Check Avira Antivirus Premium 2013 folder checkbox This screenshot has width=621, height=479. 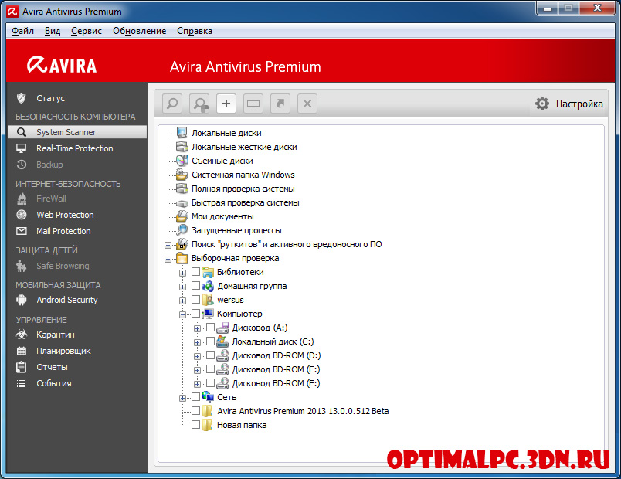tap(195, 410)
